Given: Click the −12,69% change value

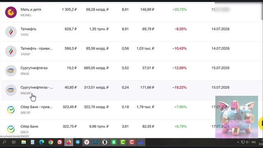Looking at the screenshot, I should (180, 68).
